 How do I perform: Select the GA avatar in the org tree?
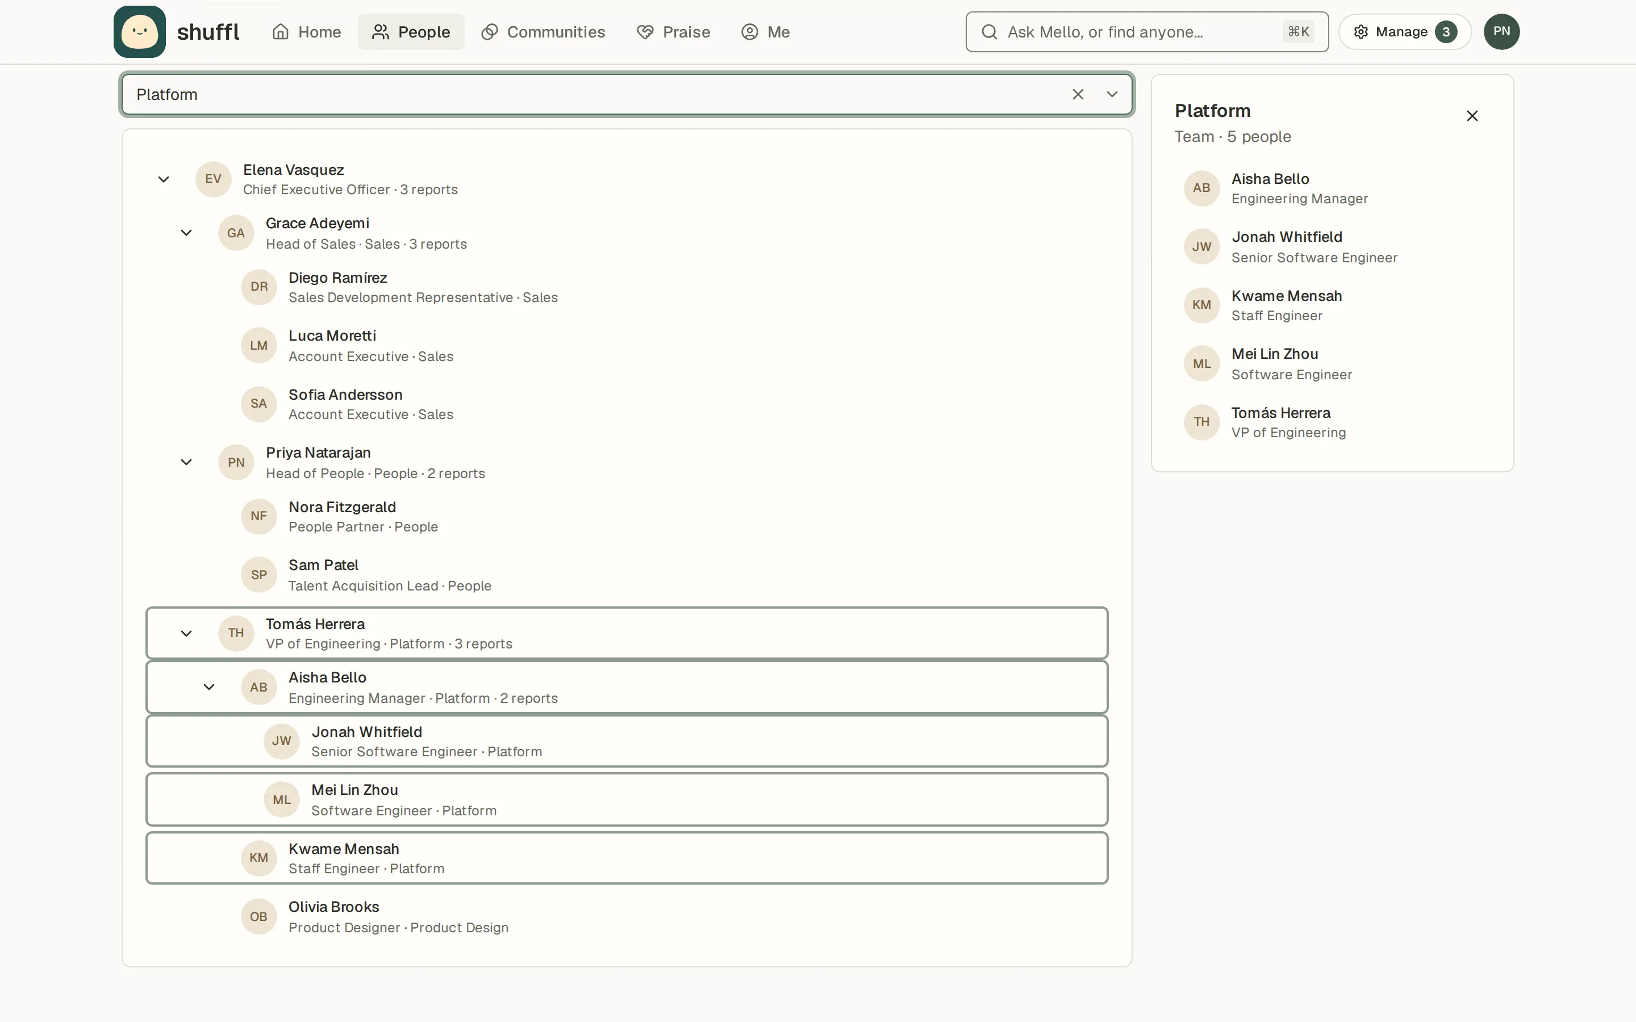click(x=236, y=233)
